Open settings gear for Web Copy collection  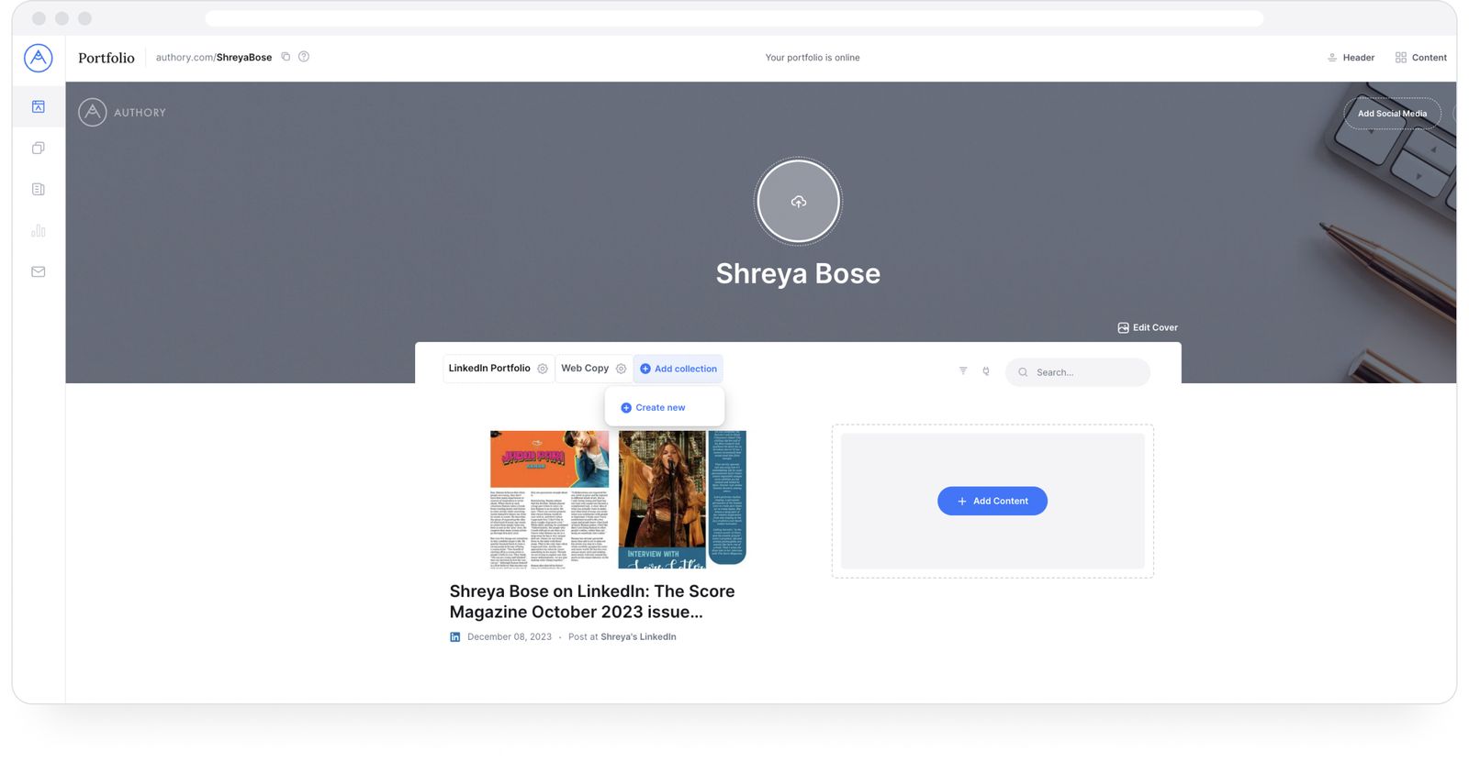click(621, 369)
